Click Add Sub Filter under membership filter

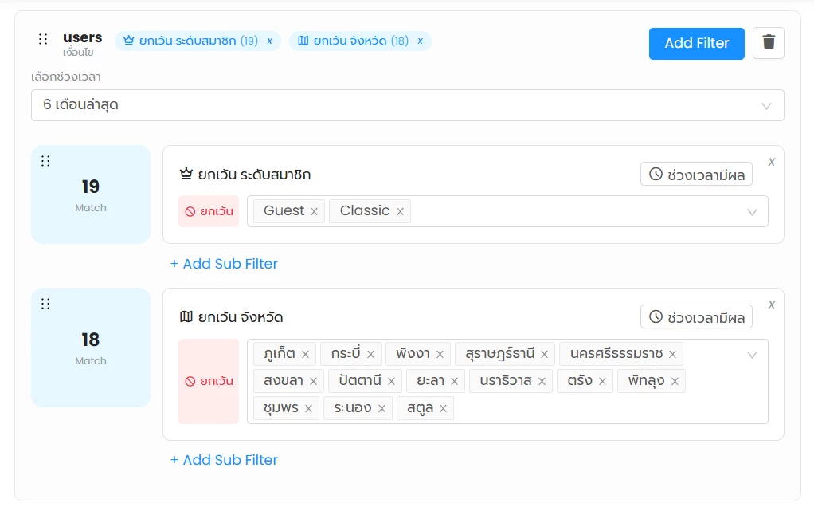(224, 264)
